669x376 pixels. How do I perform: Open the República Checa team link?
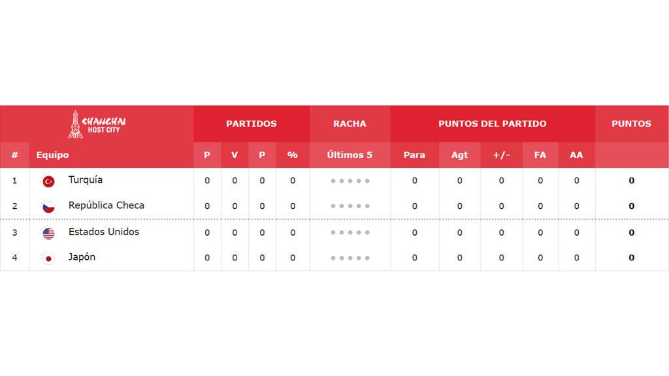(x=106, y=206)
